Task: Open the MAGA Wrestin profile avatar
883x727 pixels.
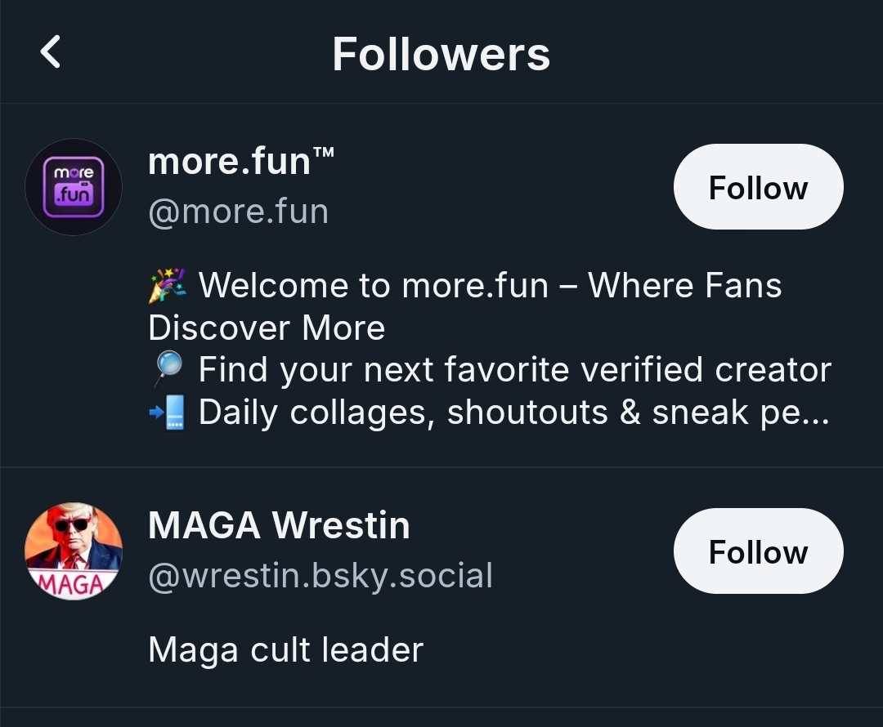Action: click(x=74, y=551)
